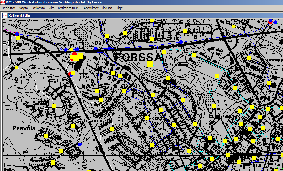Select the large yellow node below FORSSA label
The width and height of the screenshot is (283, 171).
tap(150, 64)
